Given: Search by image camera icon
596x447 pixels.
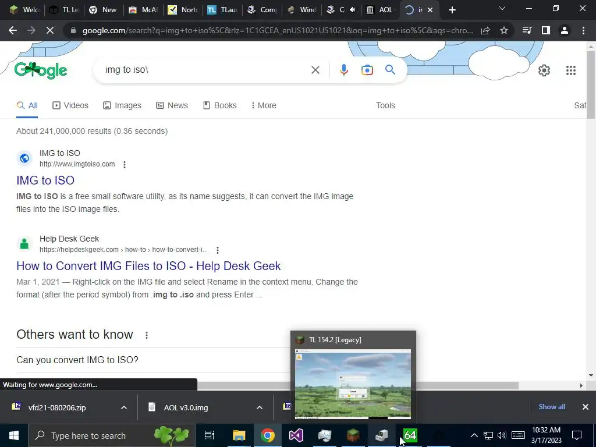Looking at the screenshot, I should pyautogui.click(x=367, y=70).
